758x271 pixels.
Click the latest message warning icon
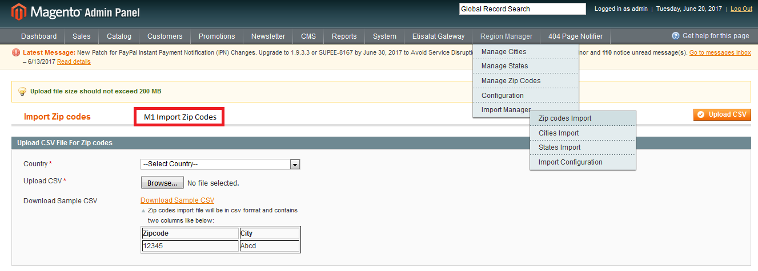point(16,52)
